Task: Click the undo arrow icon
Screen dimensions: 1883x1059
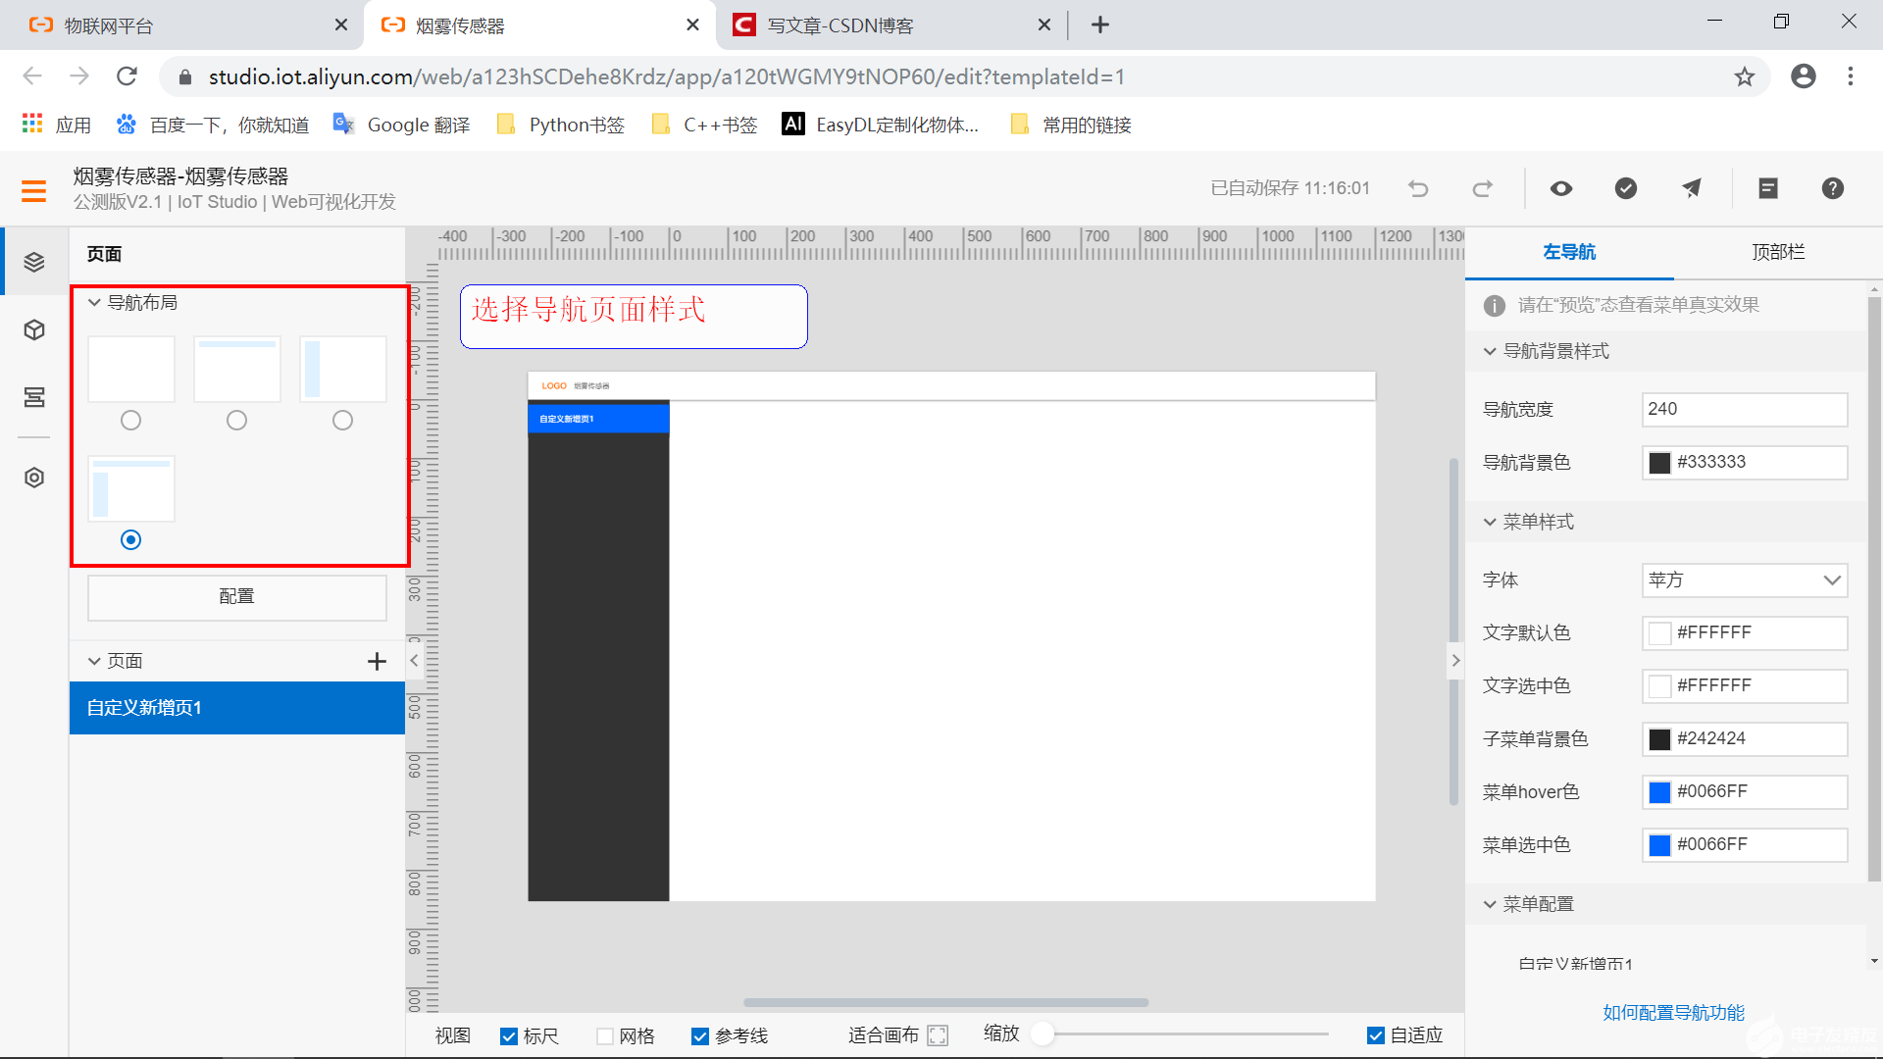Action: click(x=1418, y=188)
